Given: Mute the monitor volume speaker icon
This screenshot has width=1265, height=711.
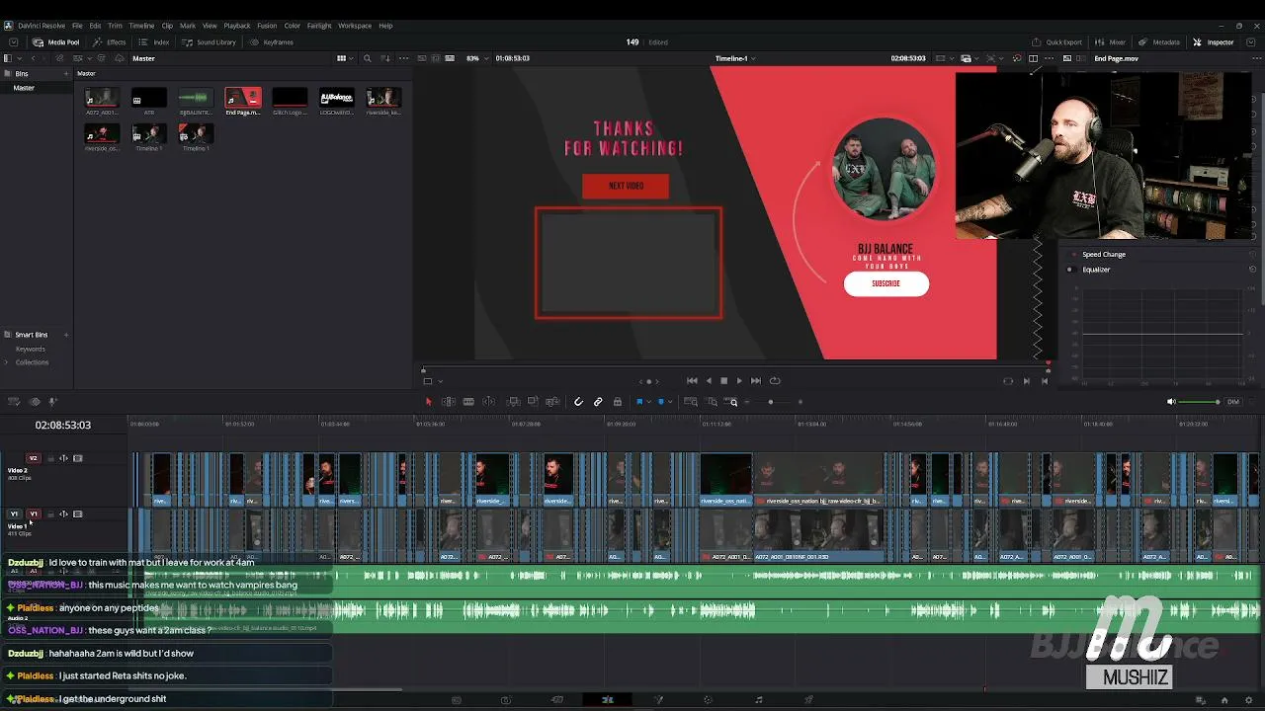Looking at the screenshot, I should [x=1171, y=402].
